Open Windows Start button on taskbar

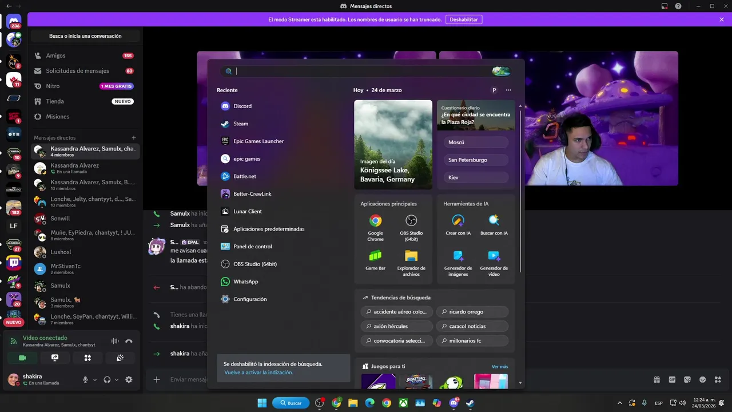[x=262, y=403]
